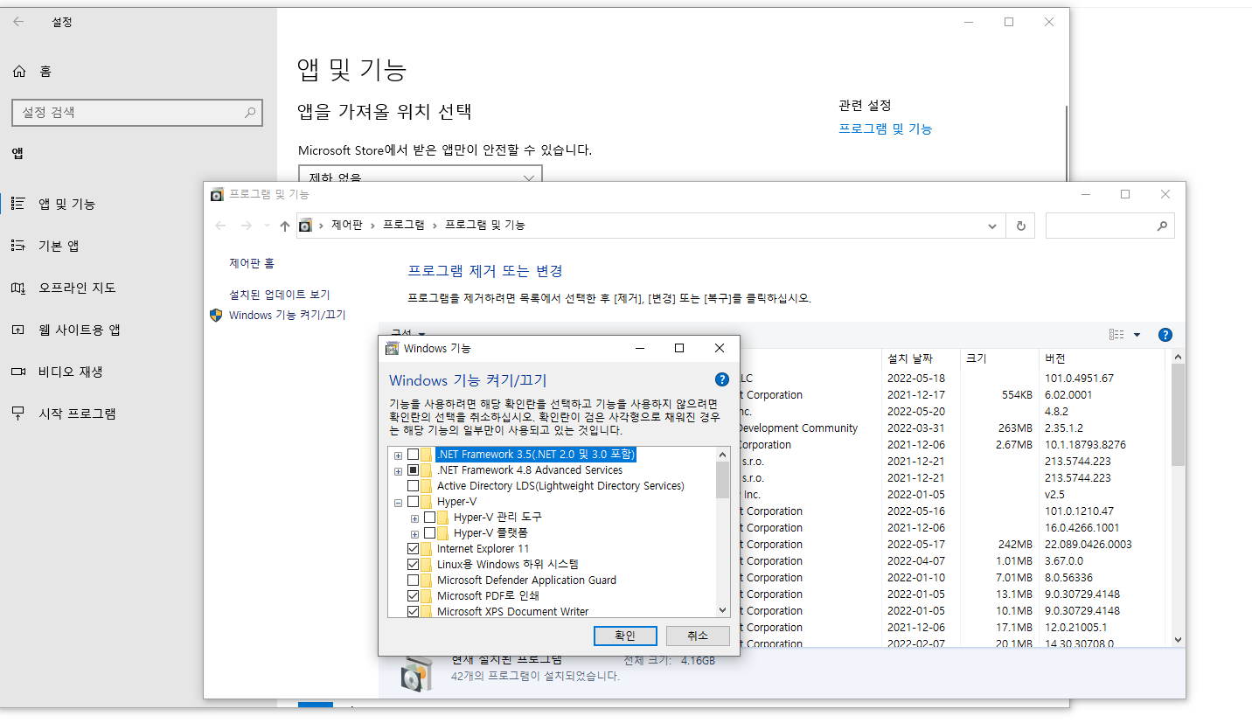This screenshot has width=1252, height=723.
Task: Open the recent locations dropdown arrow
Action: [x=267, y=226]
